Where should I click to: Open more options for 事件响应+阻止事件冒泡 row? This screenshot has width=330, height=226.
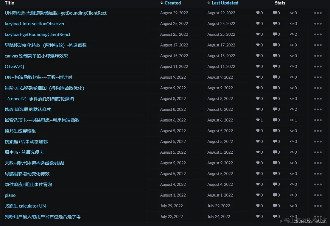(318, 184)
